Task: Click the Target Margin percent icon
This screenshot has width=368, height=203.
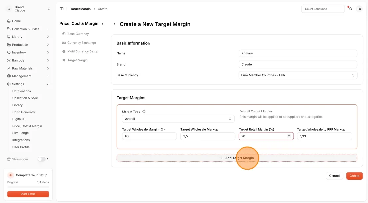Action: pos(64,60)
